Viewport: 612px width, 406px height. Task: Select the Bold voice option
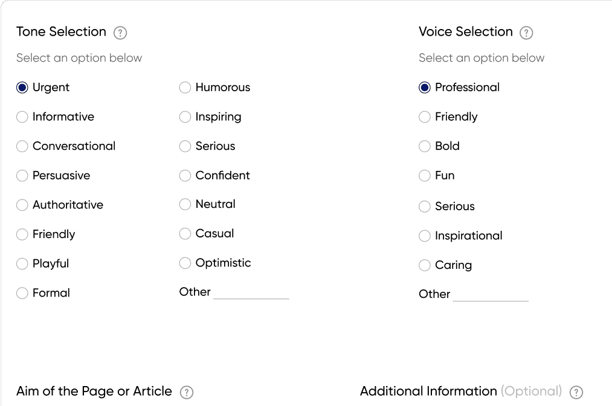425,146
